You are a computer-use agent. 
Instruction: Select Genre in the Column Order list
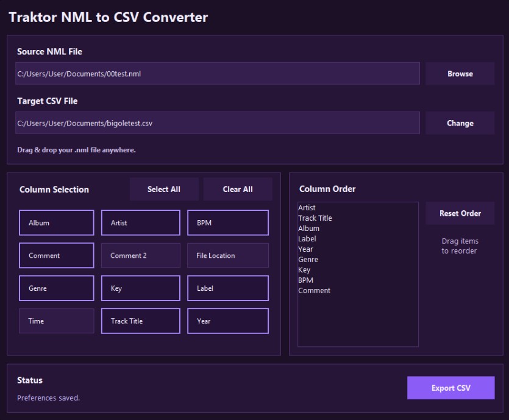(x=358, y=260)
